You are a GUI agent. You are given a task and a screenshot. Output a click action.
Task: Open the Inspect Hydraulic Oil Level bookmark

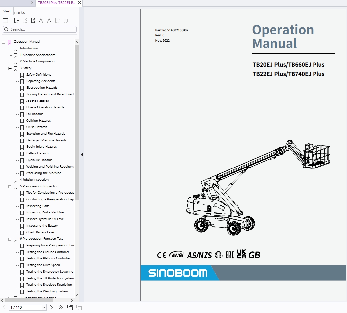tap(45, 219)
